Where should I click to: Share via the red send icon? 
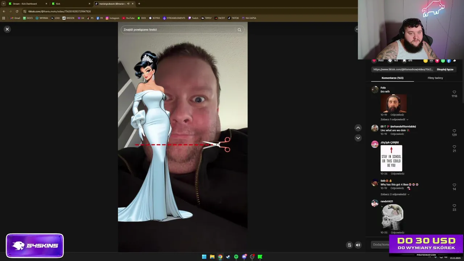437,61
